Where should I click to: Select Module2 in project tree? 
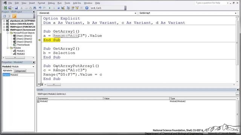pos(21,54)
